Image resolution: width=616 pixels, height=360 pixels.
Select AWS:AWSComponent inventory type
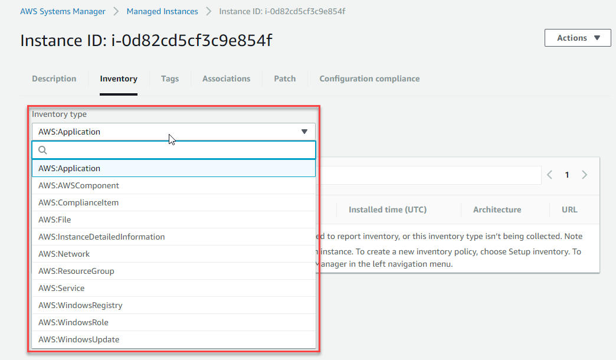[173, 185]
